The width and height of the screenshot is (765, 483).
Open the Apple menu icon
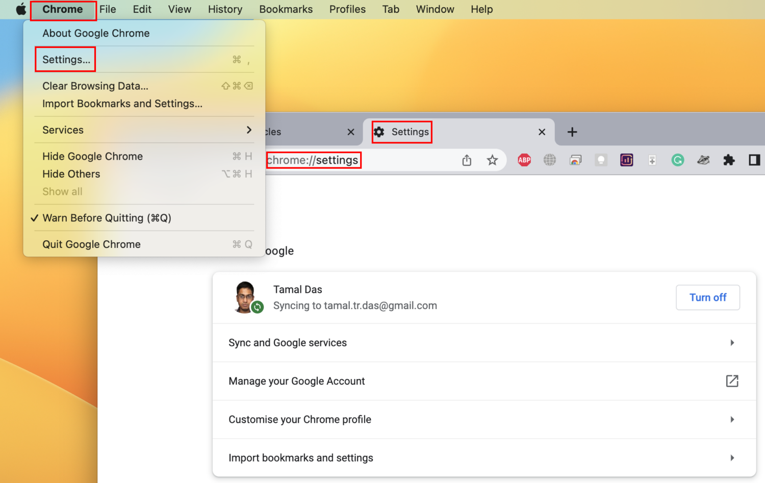[x=21, y=9]
